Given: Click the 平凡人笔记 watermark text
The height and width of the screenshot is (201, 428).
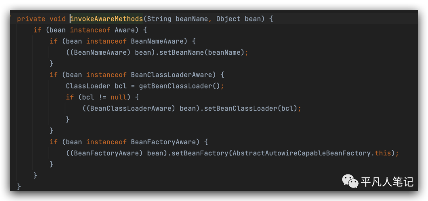Looking at the screenshot, I should [x=387, y=182].
